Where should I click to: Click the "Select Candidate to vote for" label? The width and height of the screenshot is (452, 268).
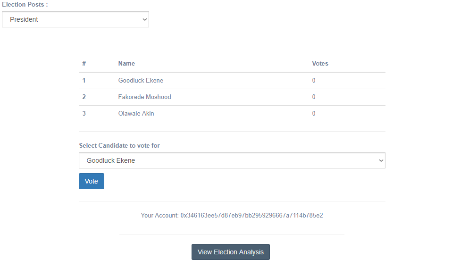119,145
